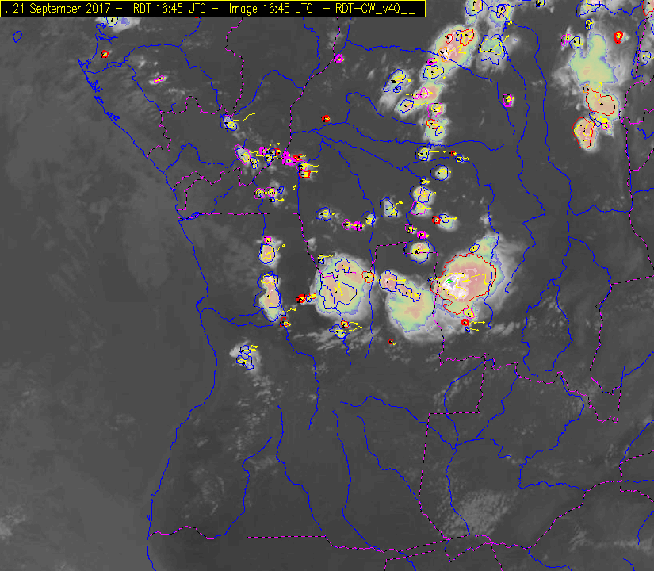Click the circular blue-outlined cell above large storm
The height and width of the screenshot is (571, 654).
(x=418, y=251)
